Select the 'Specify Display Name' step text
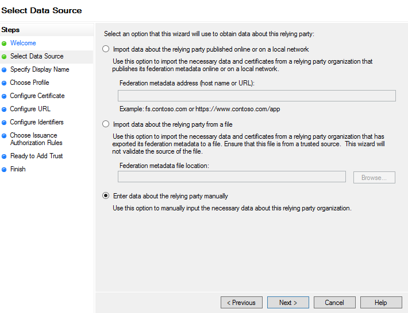This screenshot has height=313, width=408. (40, 69)
